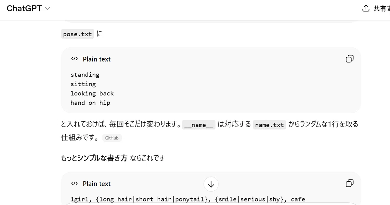390x205 pixels.
Task: Click the Plain text label of the first code block
Action: [97, 59]
